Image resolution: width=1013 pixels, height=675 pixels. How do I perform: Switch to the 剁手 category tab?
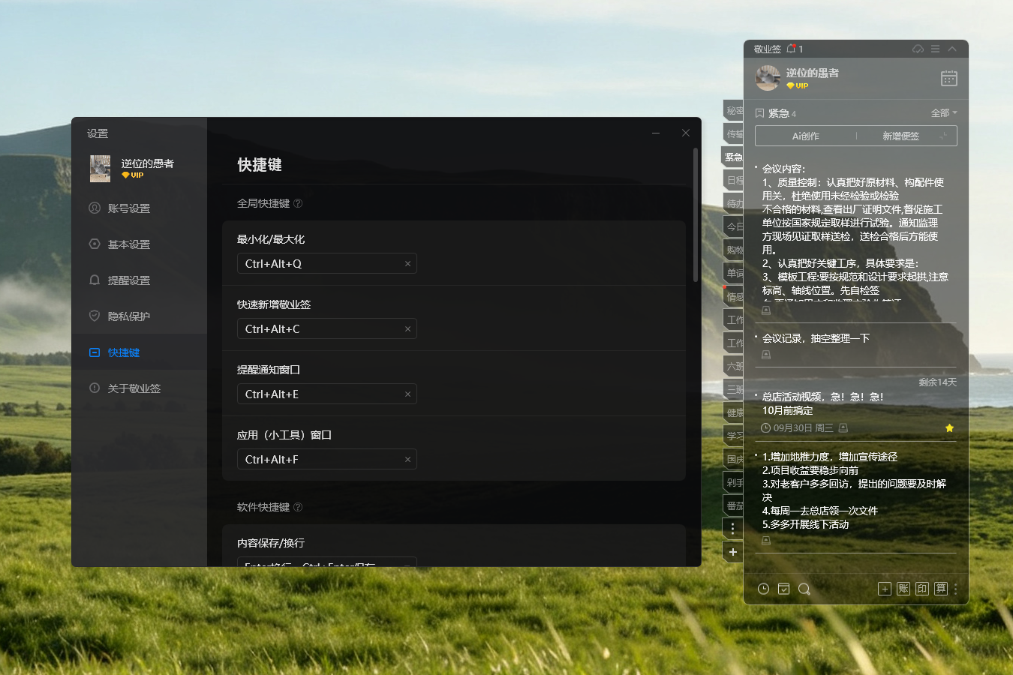734,483
